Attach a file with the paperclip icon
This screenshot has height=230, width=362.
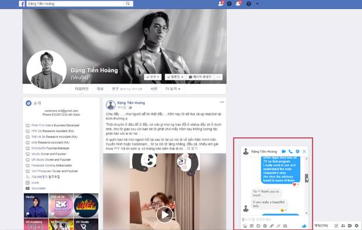(279, 226)
